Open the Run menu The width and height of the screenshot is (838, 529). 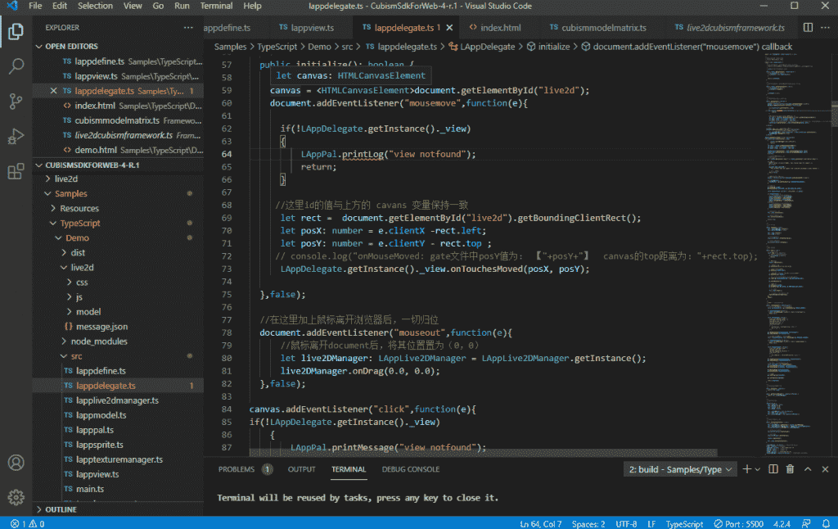point(182,6)
